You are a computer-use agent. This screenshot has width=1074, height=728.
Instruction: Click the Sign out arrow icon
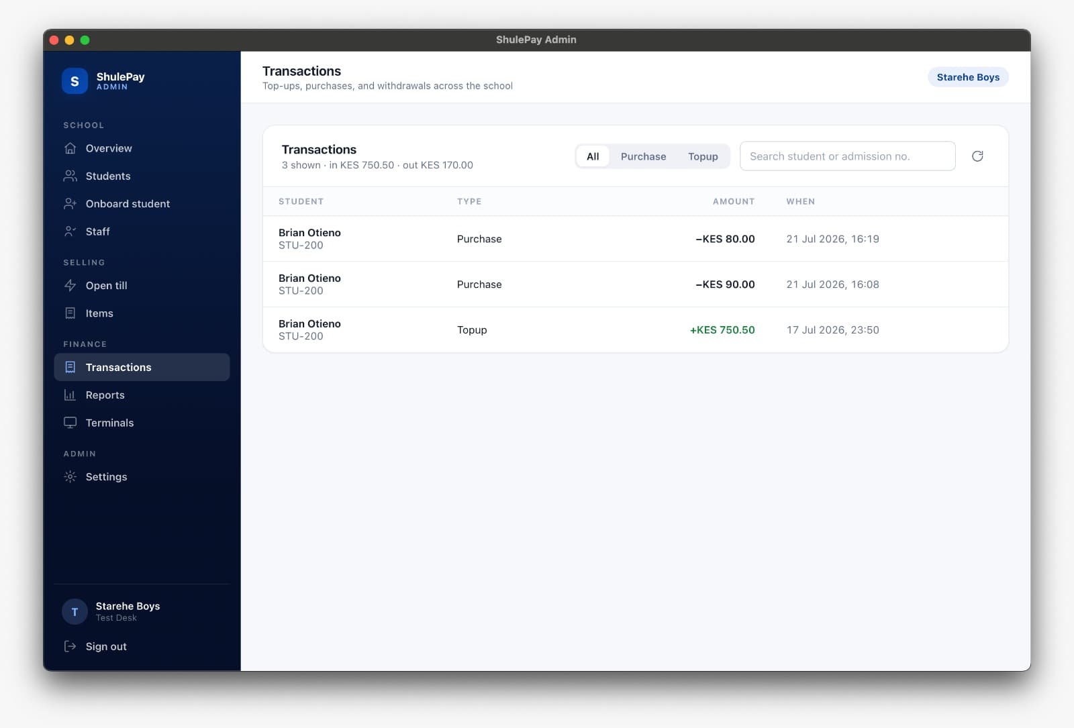point(70,646)
